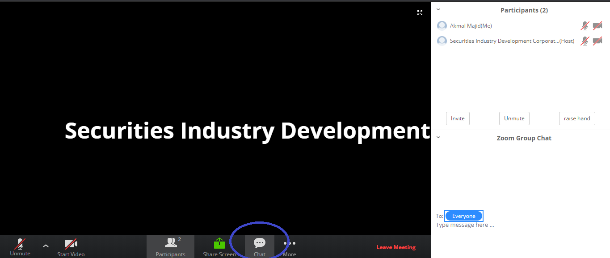Collapse the Zoom Group Chat chevron

point(438,137)
